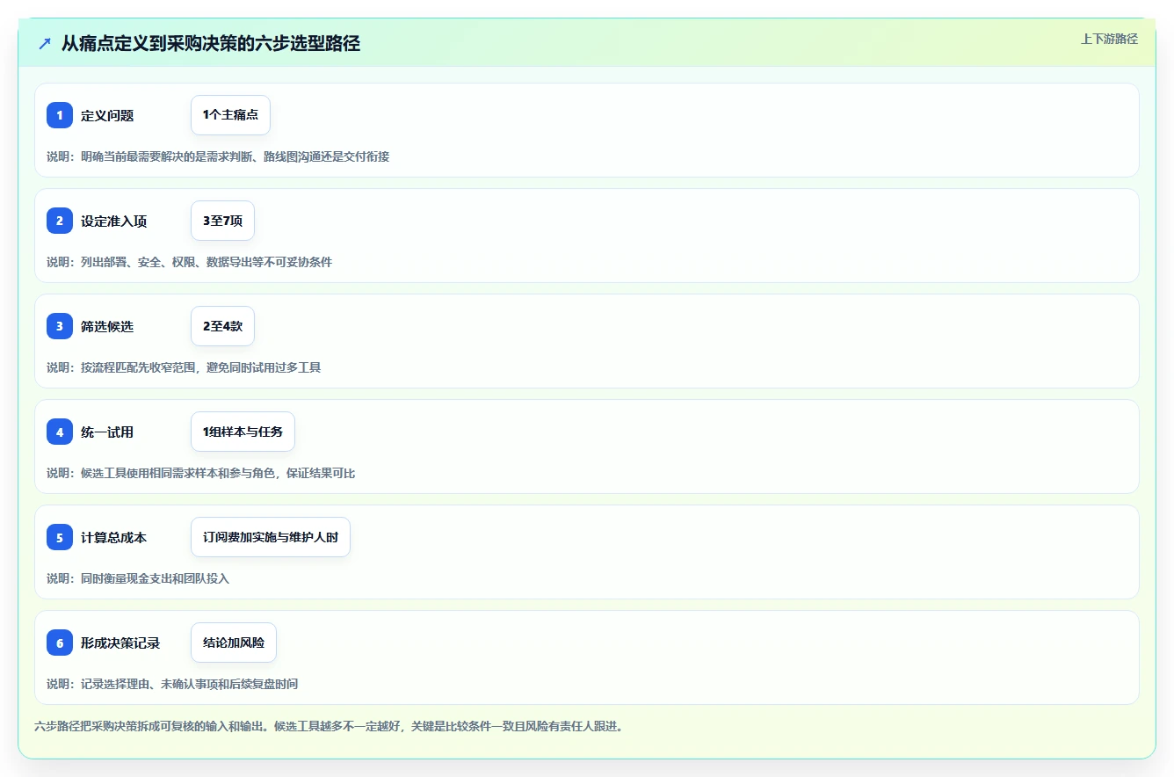Click the description 说明：同时衡量现金支出和团队投入
Viewport: 1174px width, 777px height.
(x=138, y=578)
